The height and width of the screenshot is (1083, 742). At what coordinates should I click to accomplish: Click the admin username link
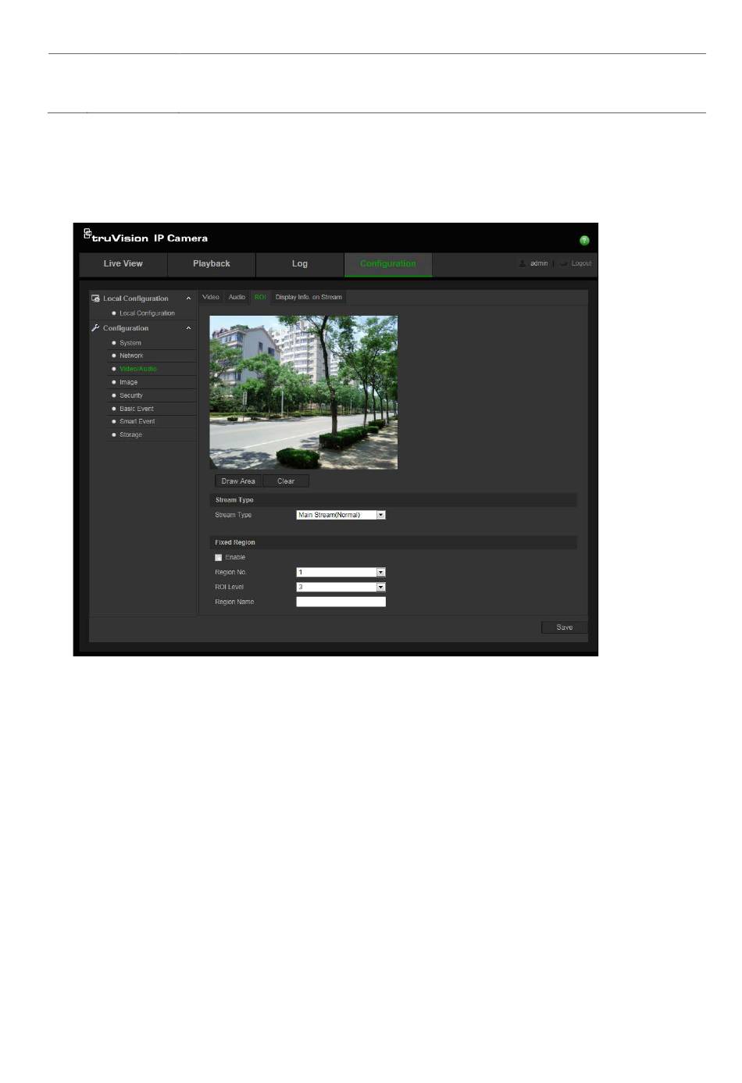pos(539,263)
